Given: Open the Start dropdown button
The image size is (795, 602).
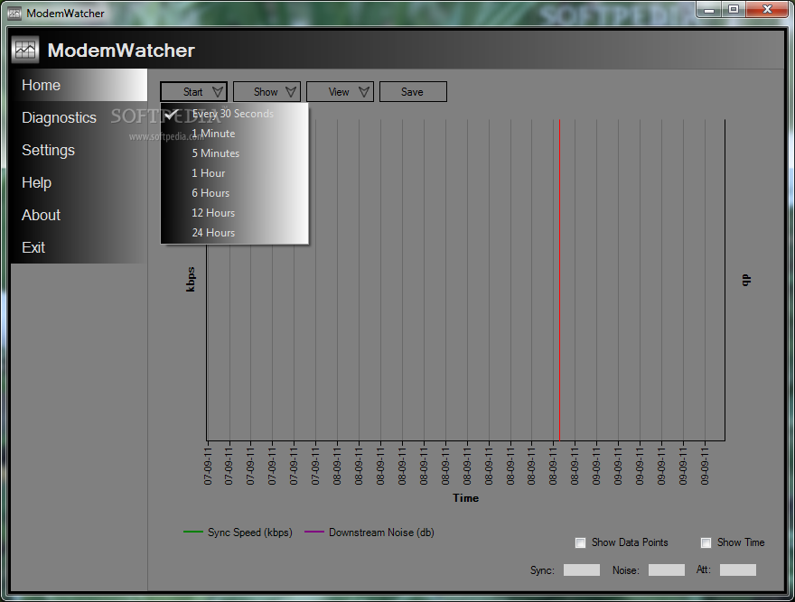Looking at the screenshot, I should click(193, 92).
